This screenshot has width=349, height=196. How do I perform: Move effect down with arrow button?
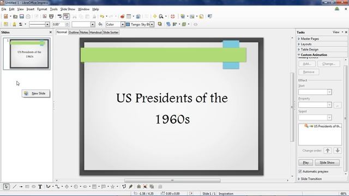point(338,150)
